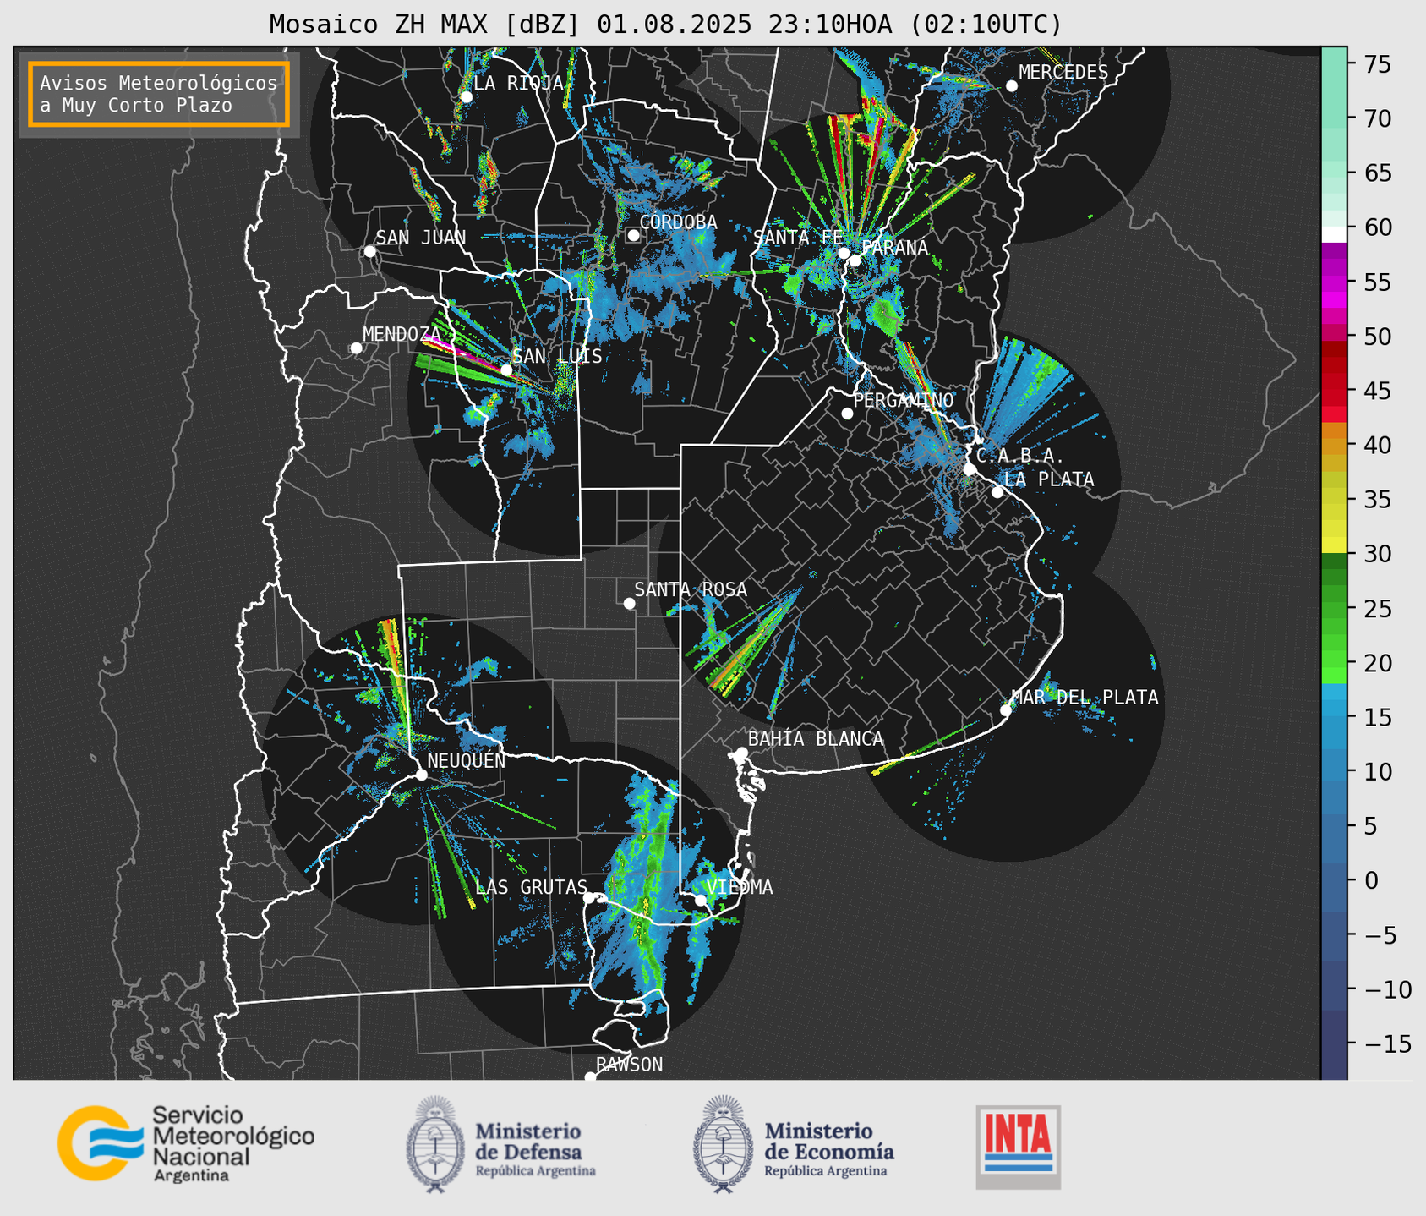Click the LAS GRUTAS city marker dot

[x=589, y=897]
